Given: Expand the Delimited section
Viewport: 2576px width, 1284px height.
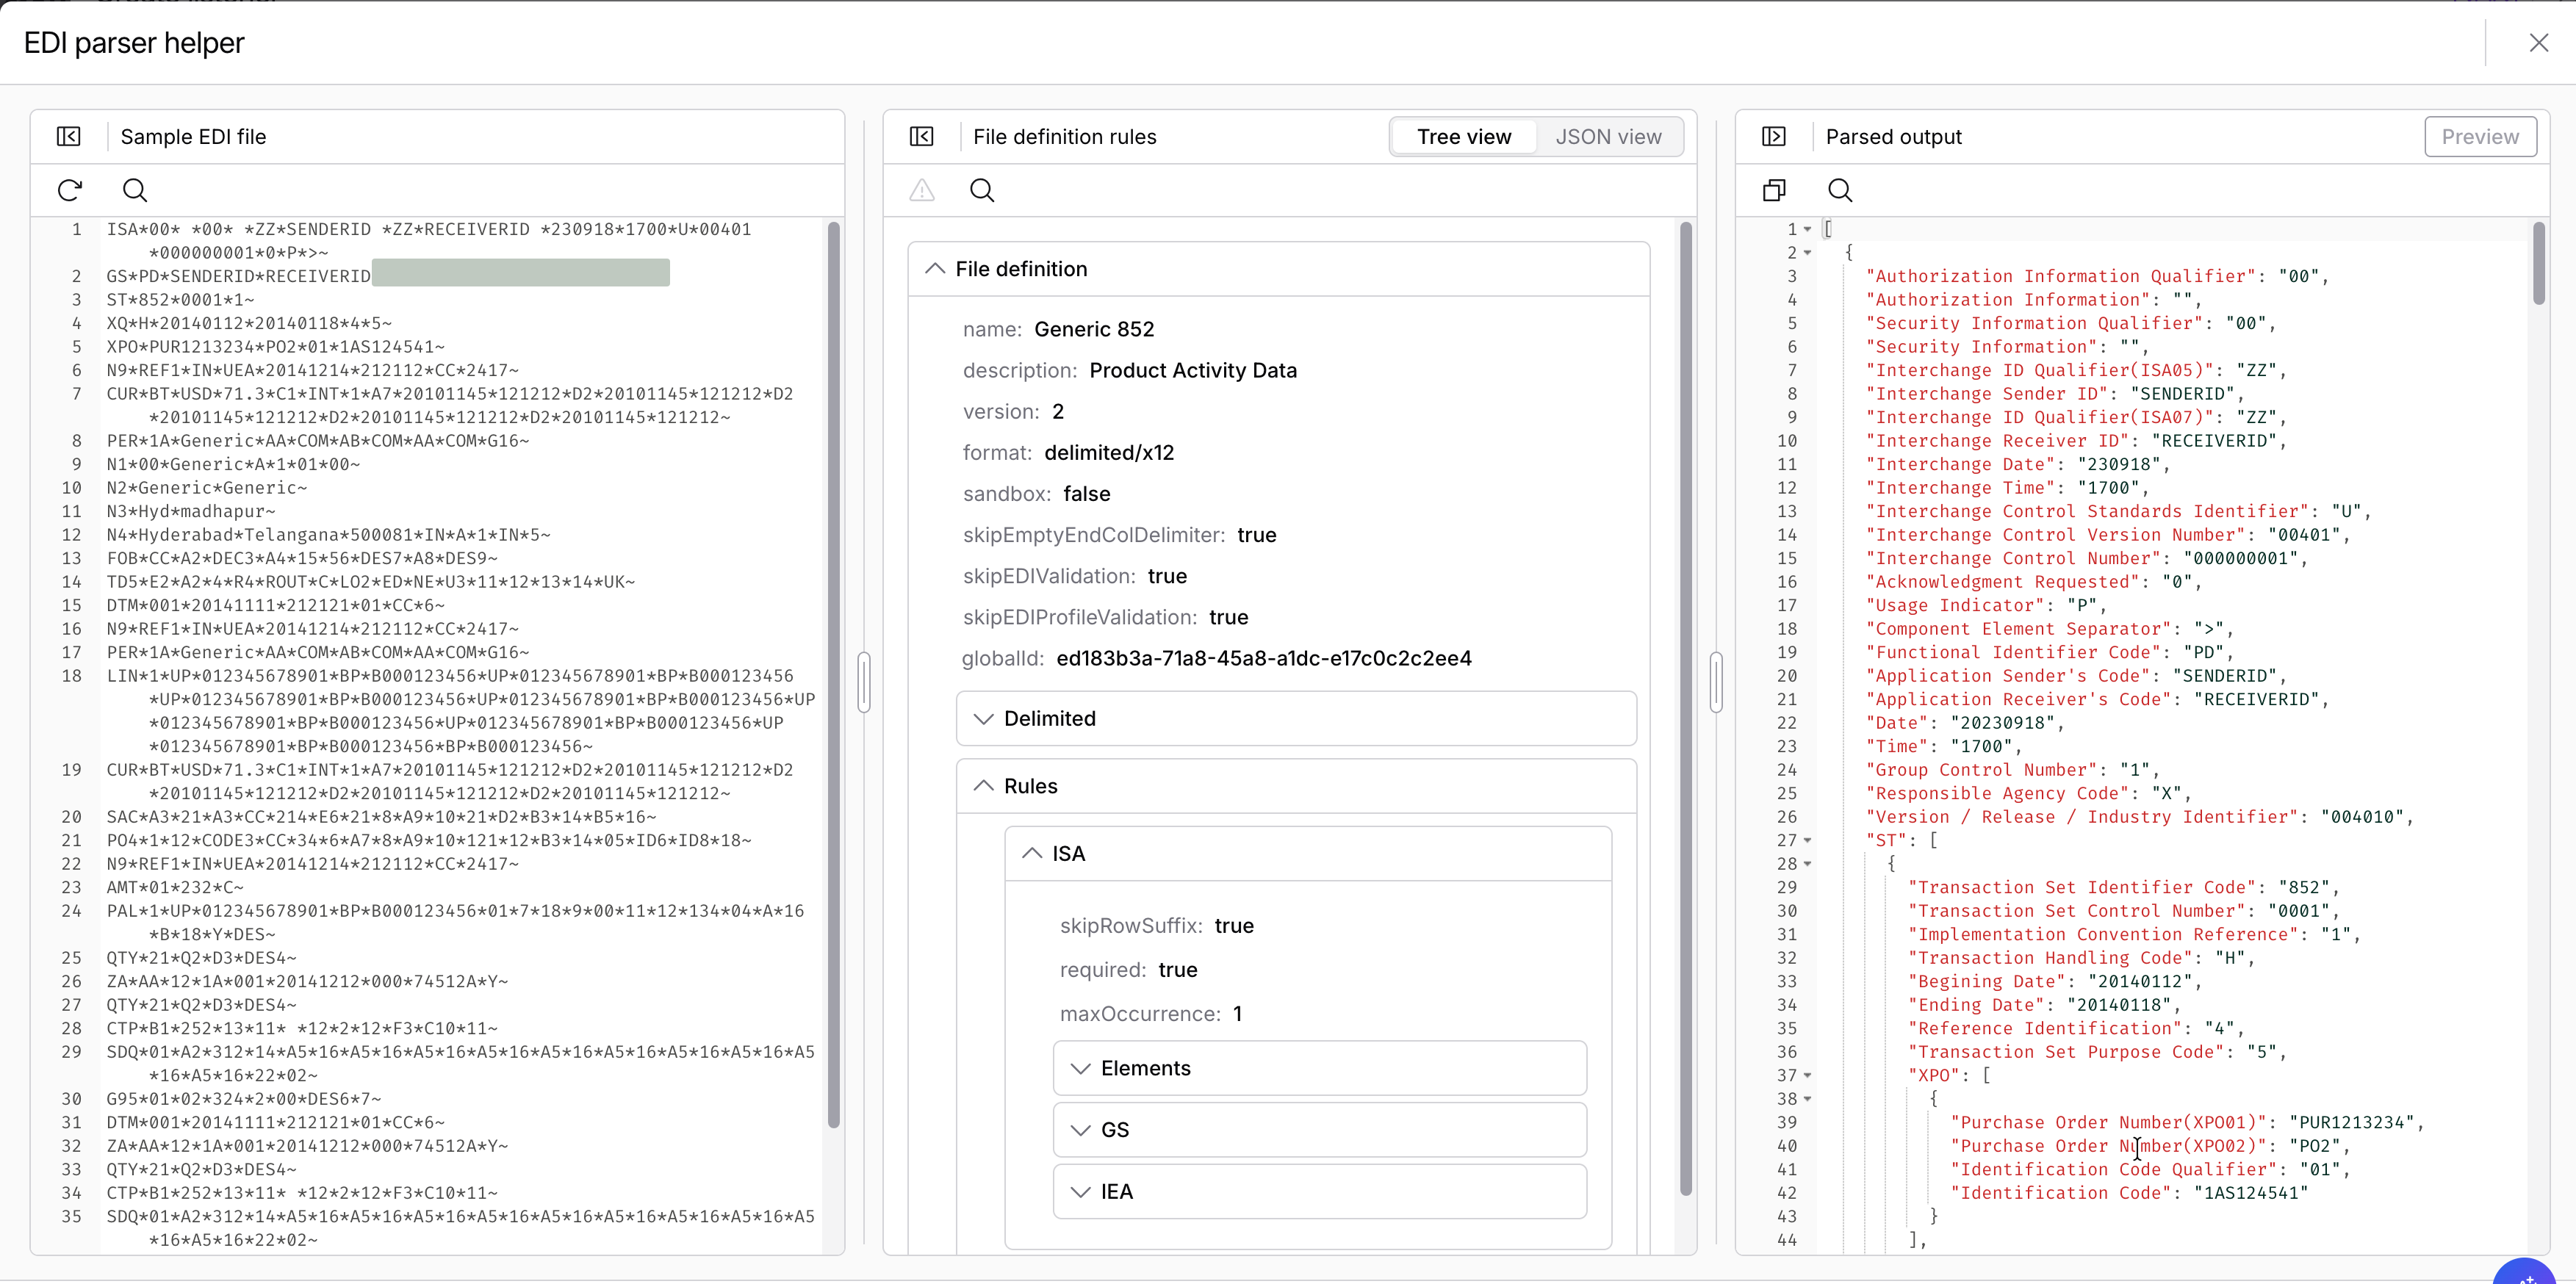Looking at the screenshot, I should [x=984, y=719].
